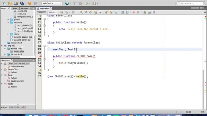Switch to the Files tab
The width and height of the screenshot is (207, 116).
coord(15,8)
